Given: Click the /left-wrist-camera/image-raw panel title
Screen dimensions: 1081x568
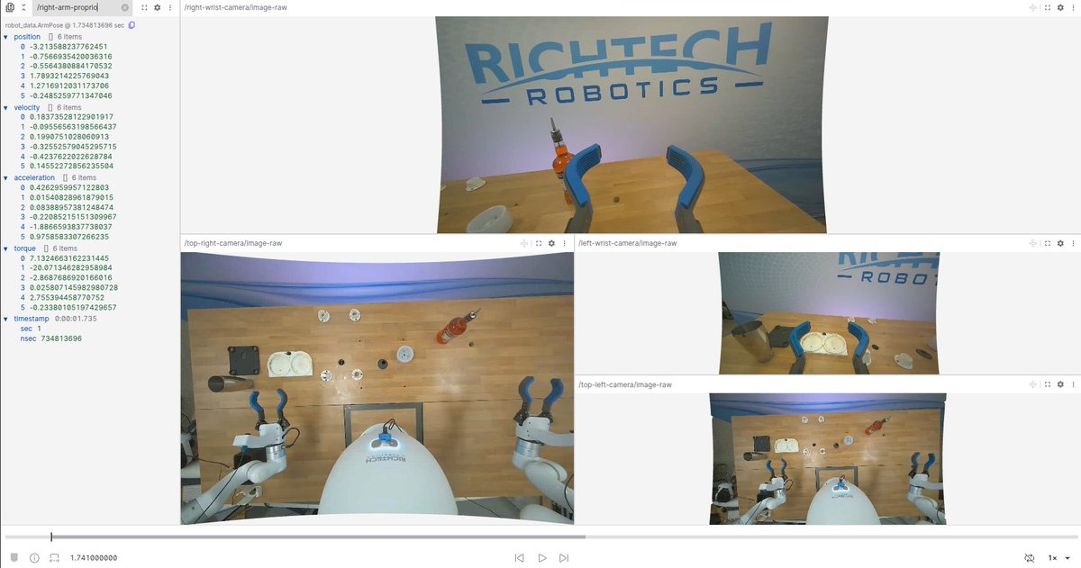Looking at the screenshot, I should 627,243.
